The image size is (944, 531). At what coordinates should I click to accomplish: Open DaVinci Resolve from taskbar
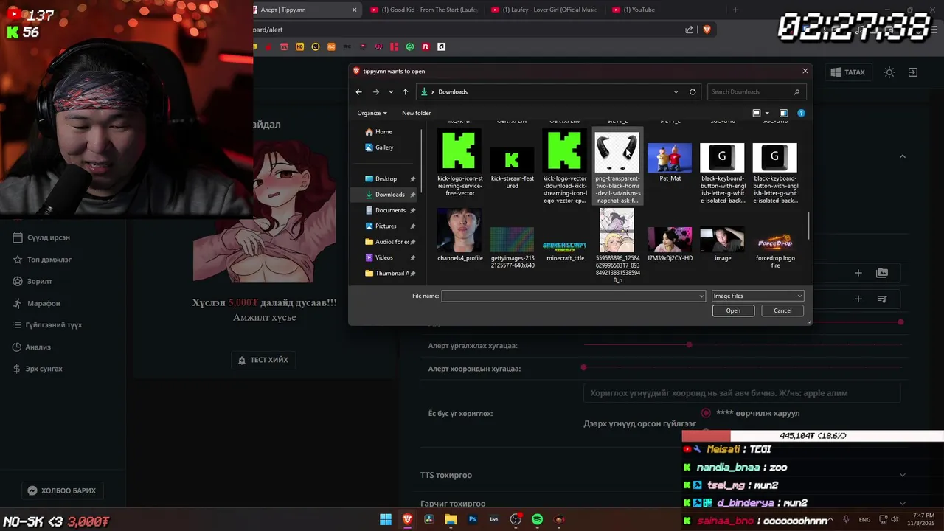429,519
